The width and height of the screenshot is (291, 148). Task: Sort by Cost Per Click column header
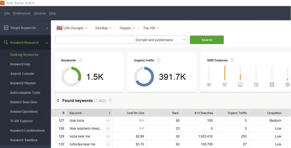[x=130, y=113]
